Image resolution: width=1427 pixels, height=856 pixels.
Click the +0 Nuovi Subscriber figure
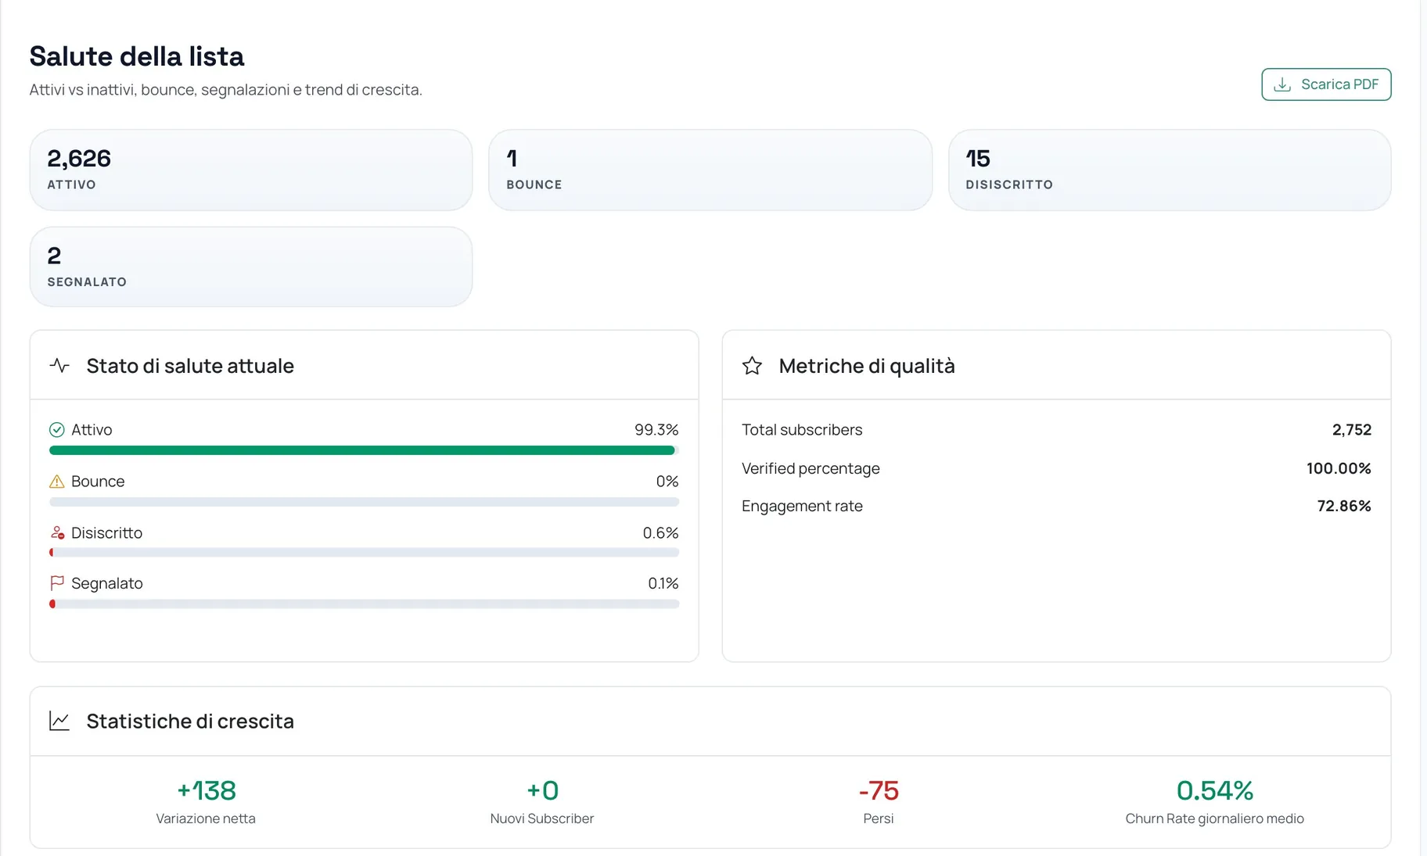pyautogui.click(x=542, y=790)
